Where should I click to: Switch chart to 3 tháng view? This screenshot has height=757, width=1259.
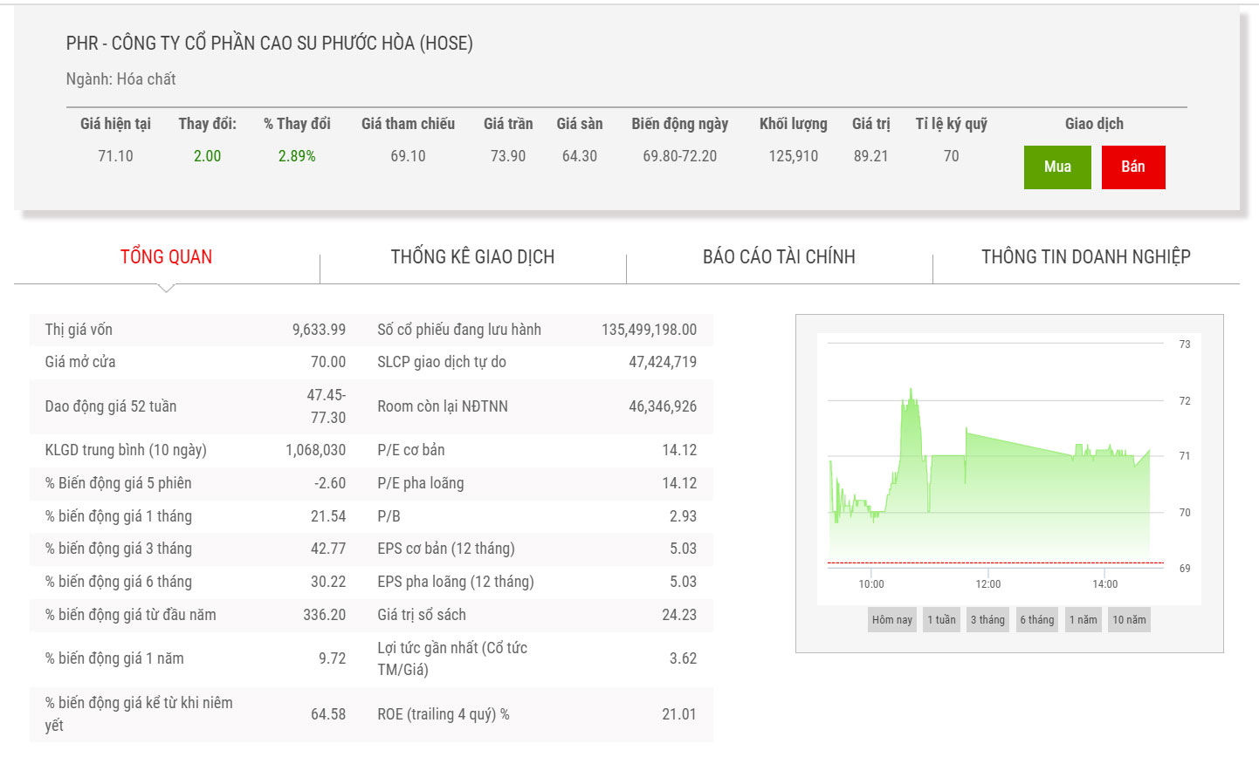[987, 620]
